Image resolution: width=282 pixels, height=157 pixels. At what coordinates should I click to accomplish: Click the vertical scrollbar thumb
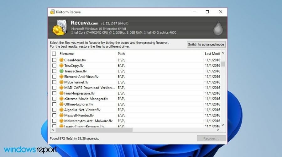pos(223,64)
